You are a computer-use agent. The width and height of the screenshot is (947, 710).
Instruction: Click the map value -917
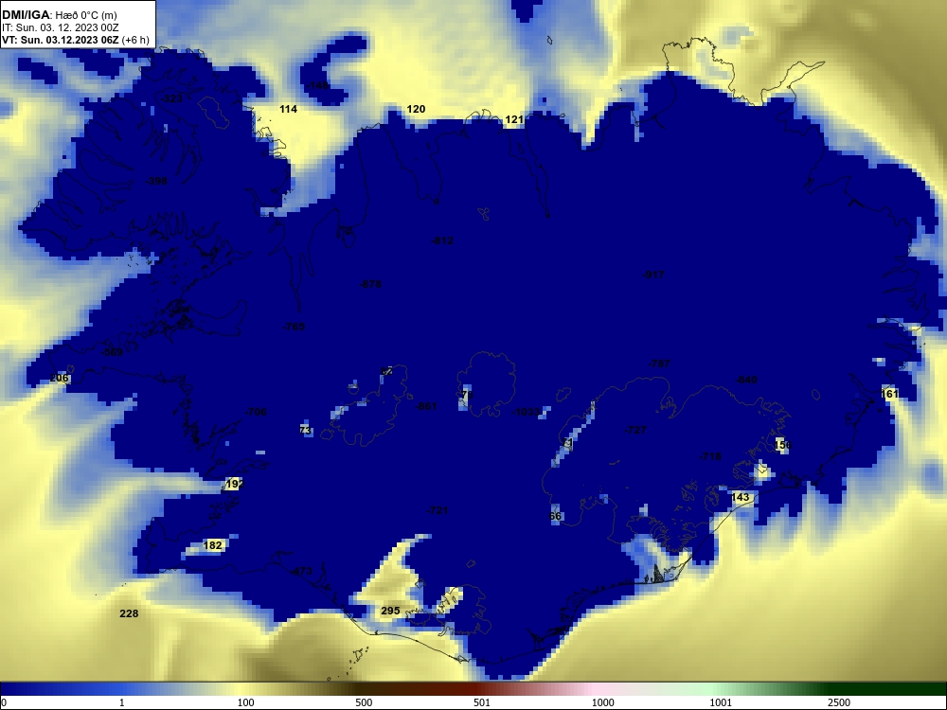(x=653, y=275)
